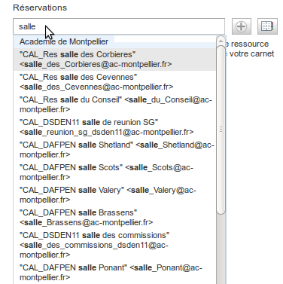Select CAL_DAFPEN salle Shetland entry

pos(114,150)
